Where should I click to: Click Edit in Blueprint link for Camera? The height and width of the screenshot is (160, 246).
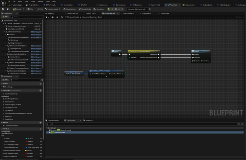[x=36, y=35]
